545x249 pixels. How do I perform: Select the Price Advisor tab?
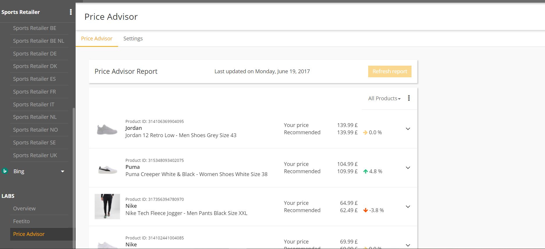[97, 39]
